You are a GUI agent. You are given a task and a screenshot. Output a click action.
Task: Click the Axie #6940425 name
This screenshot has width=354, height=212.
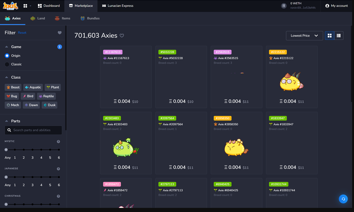pos(228,190)
